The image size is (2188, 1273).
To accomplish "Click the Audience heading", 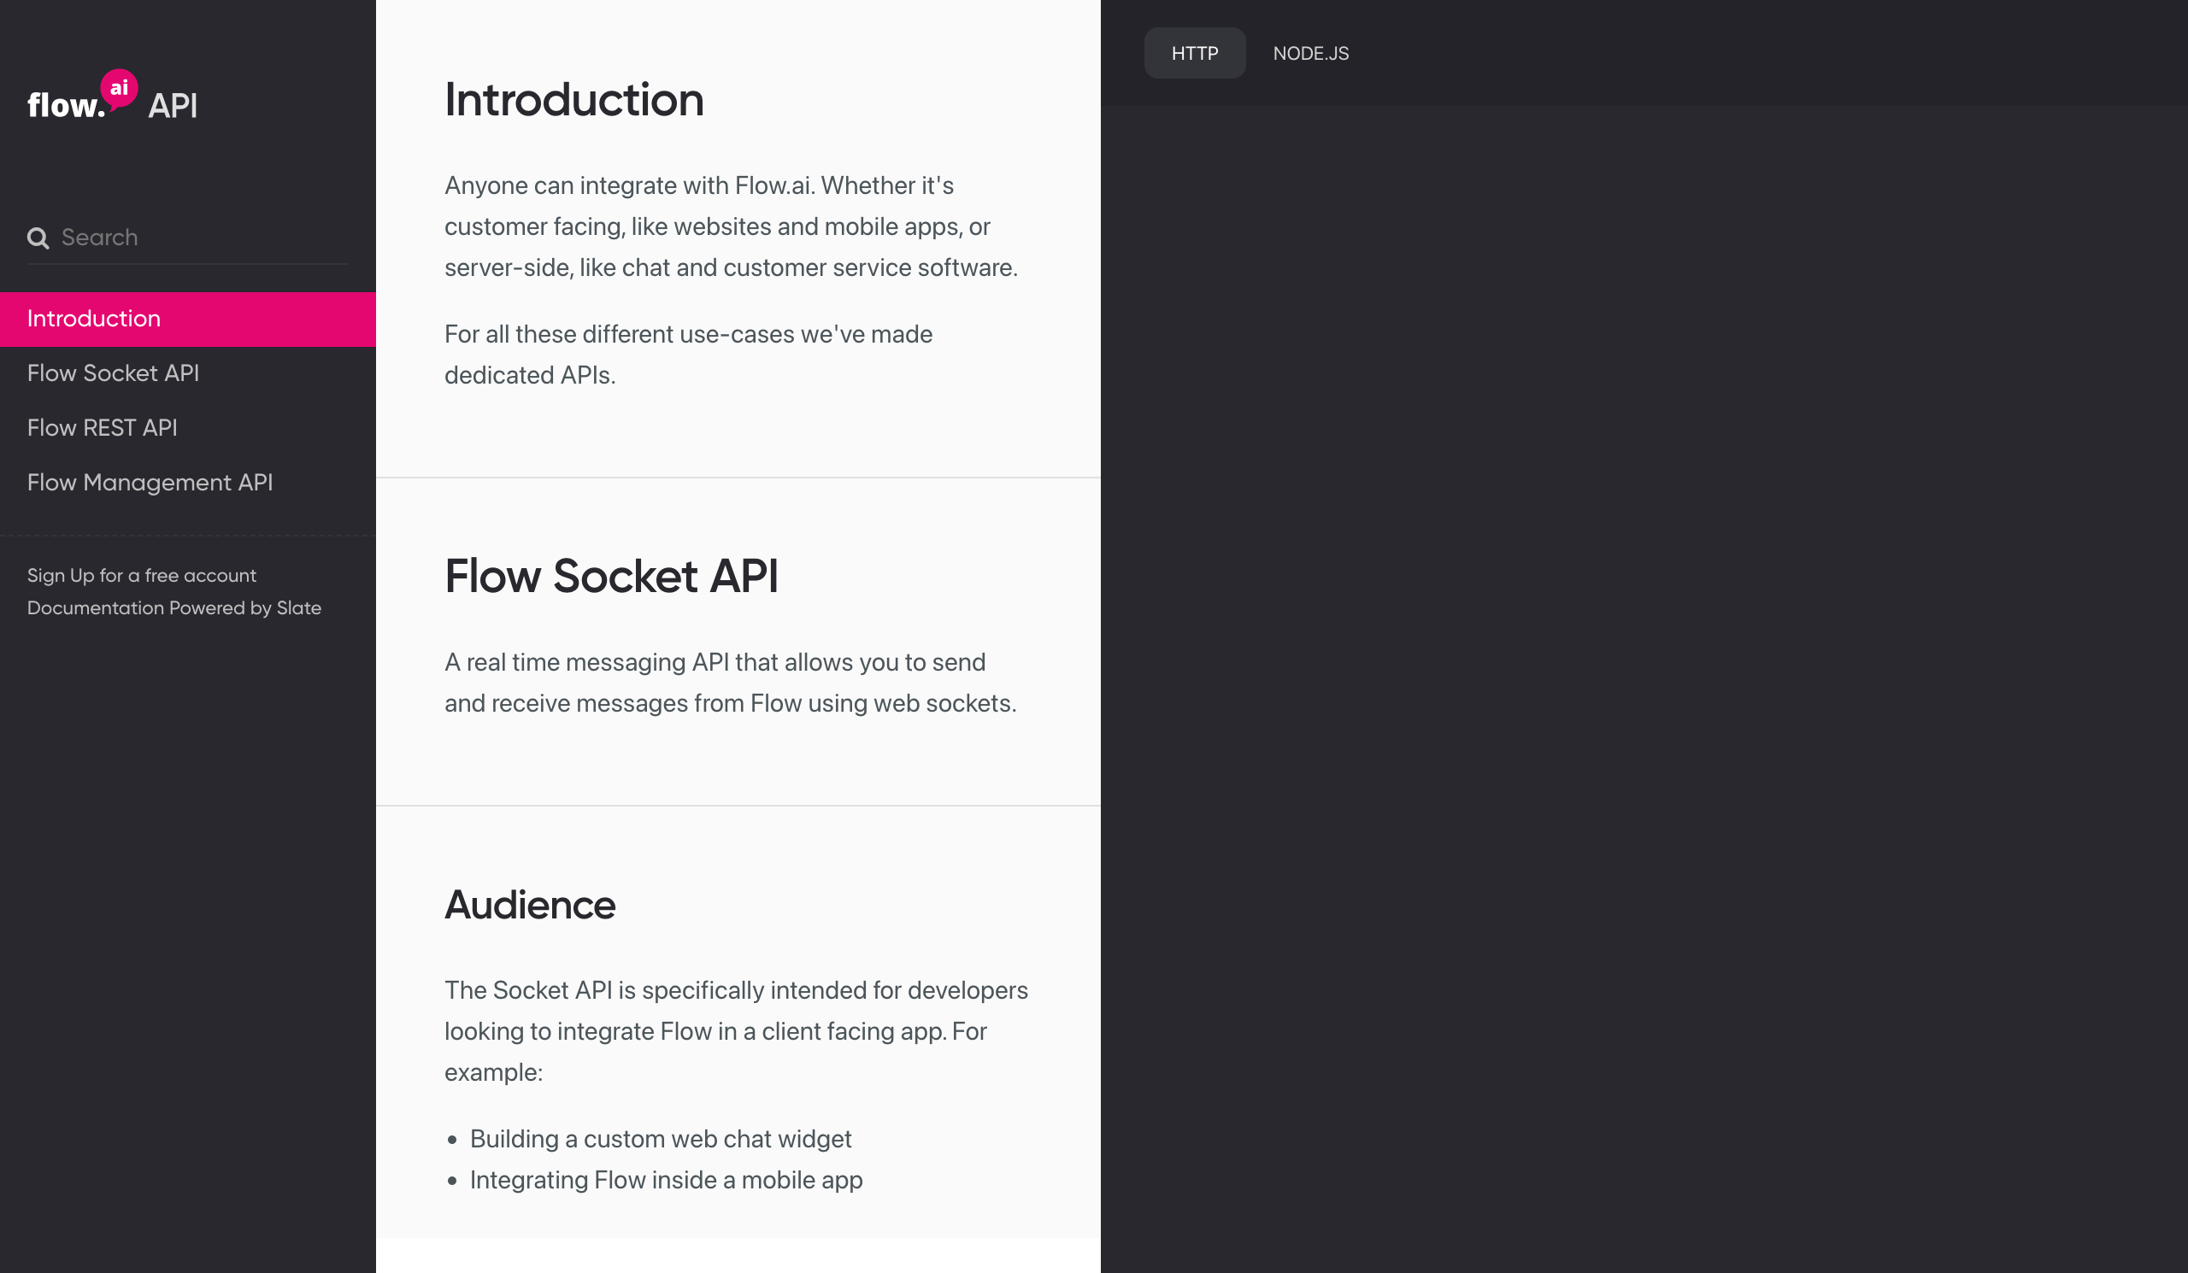I will click(530, 905).
